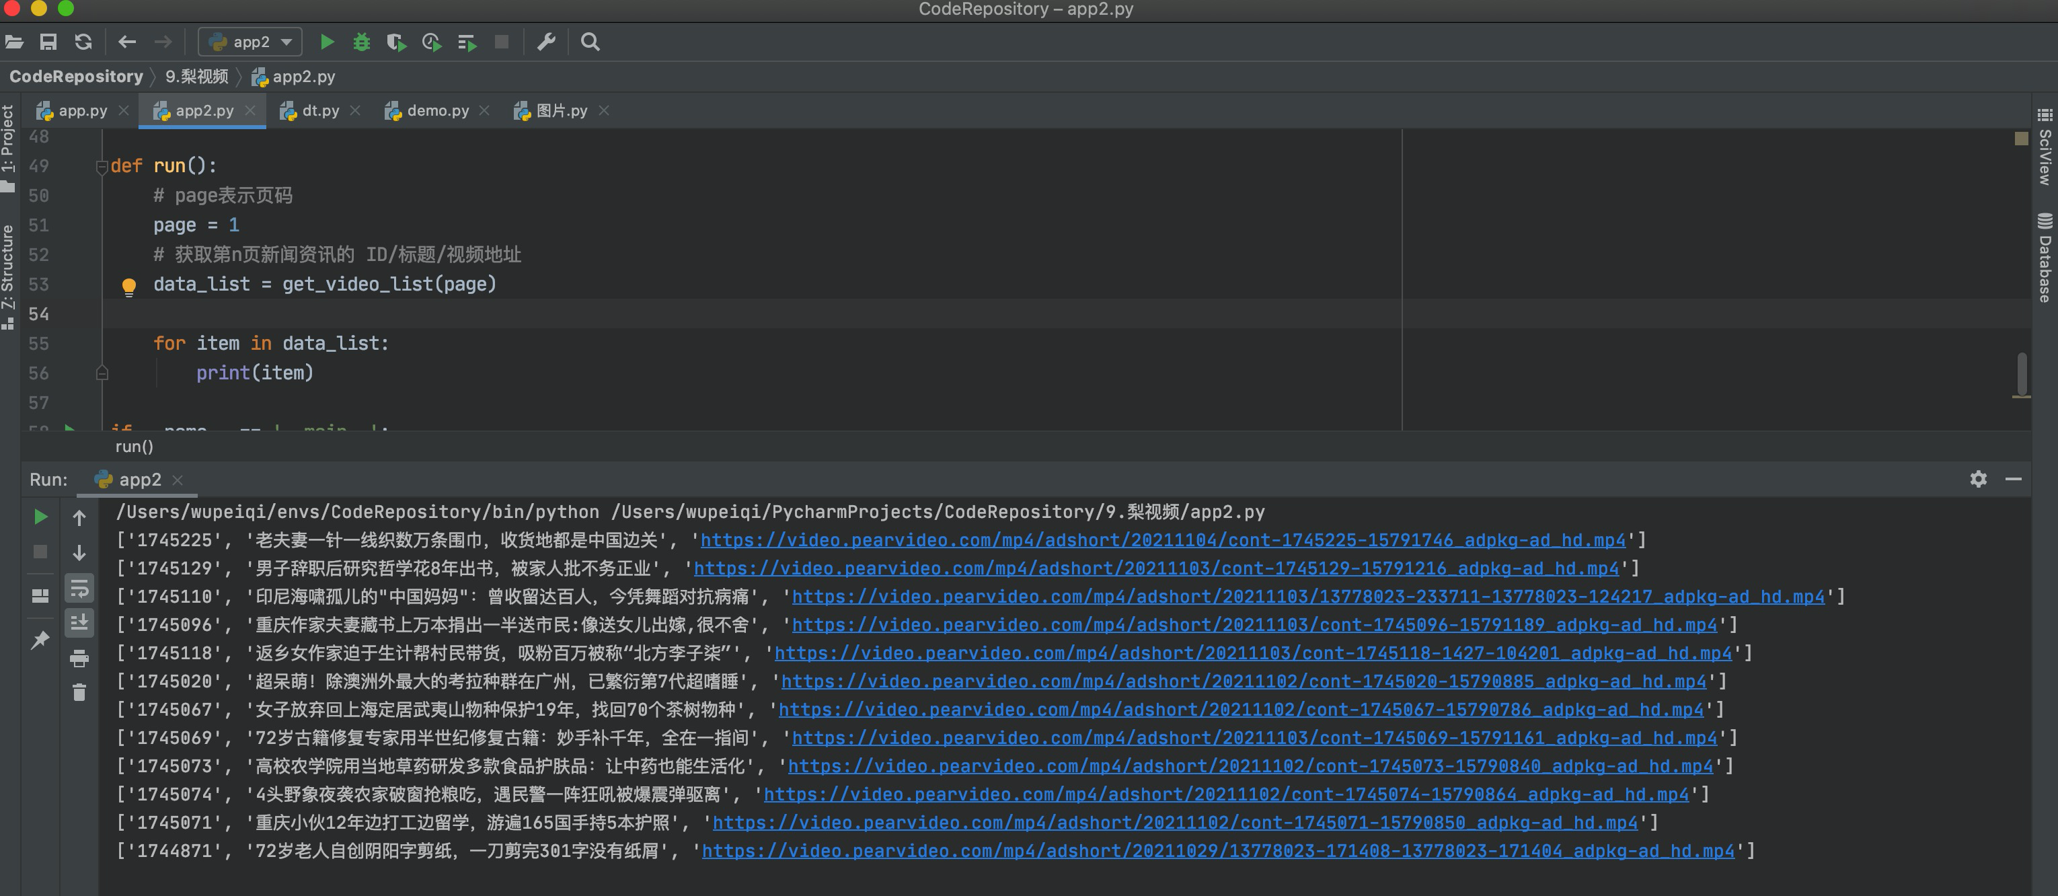Pin the Run tab with pin icon
This screenshot has width=2058, height=896.
[40, 640]
